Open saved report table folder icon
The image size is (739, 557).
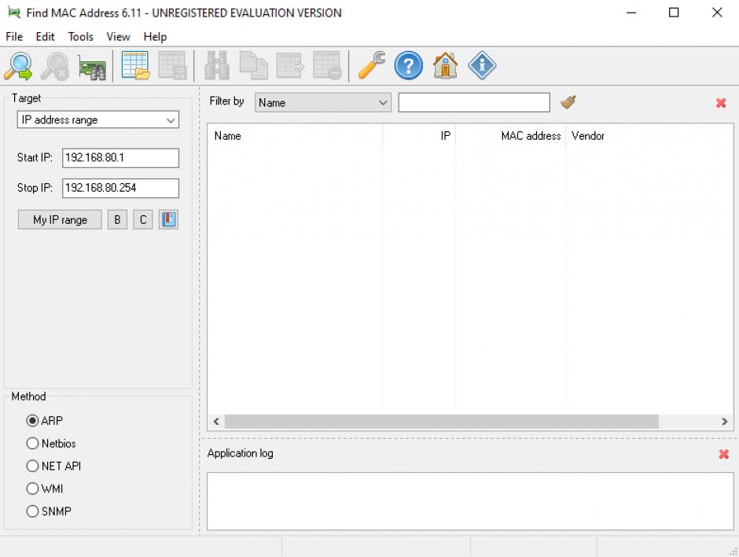(x=136, y=65)
